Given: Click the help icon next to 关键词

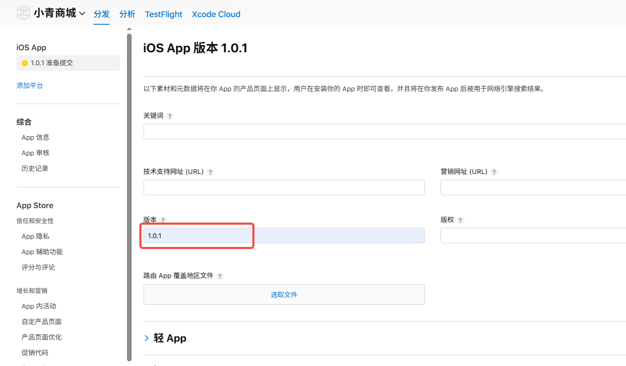Looking at the screenshot, I should [170, 116].
